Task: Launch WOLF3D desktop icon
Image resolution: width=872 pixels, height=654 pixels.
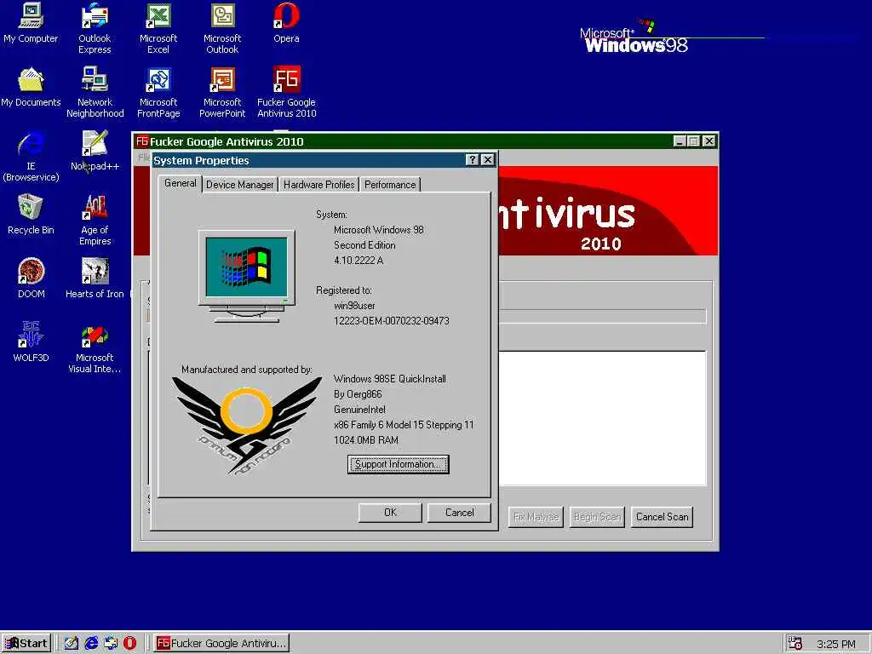Action: click(x=32, y=342)
